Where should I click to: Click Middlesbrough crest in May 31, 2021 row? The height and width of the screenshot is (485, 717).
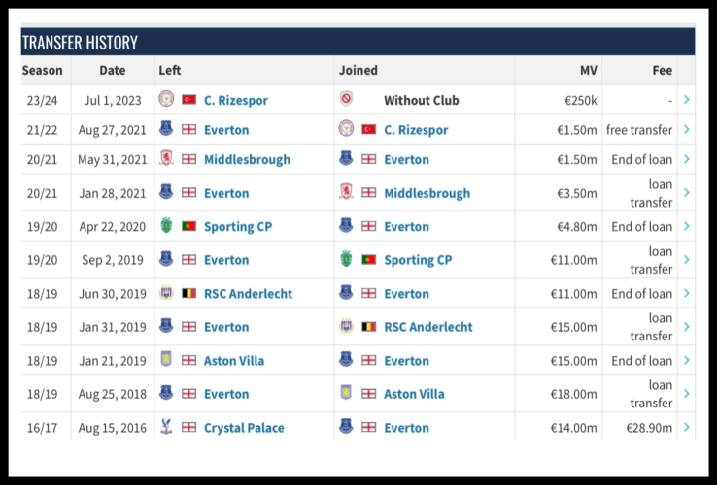tap(166, 159)
